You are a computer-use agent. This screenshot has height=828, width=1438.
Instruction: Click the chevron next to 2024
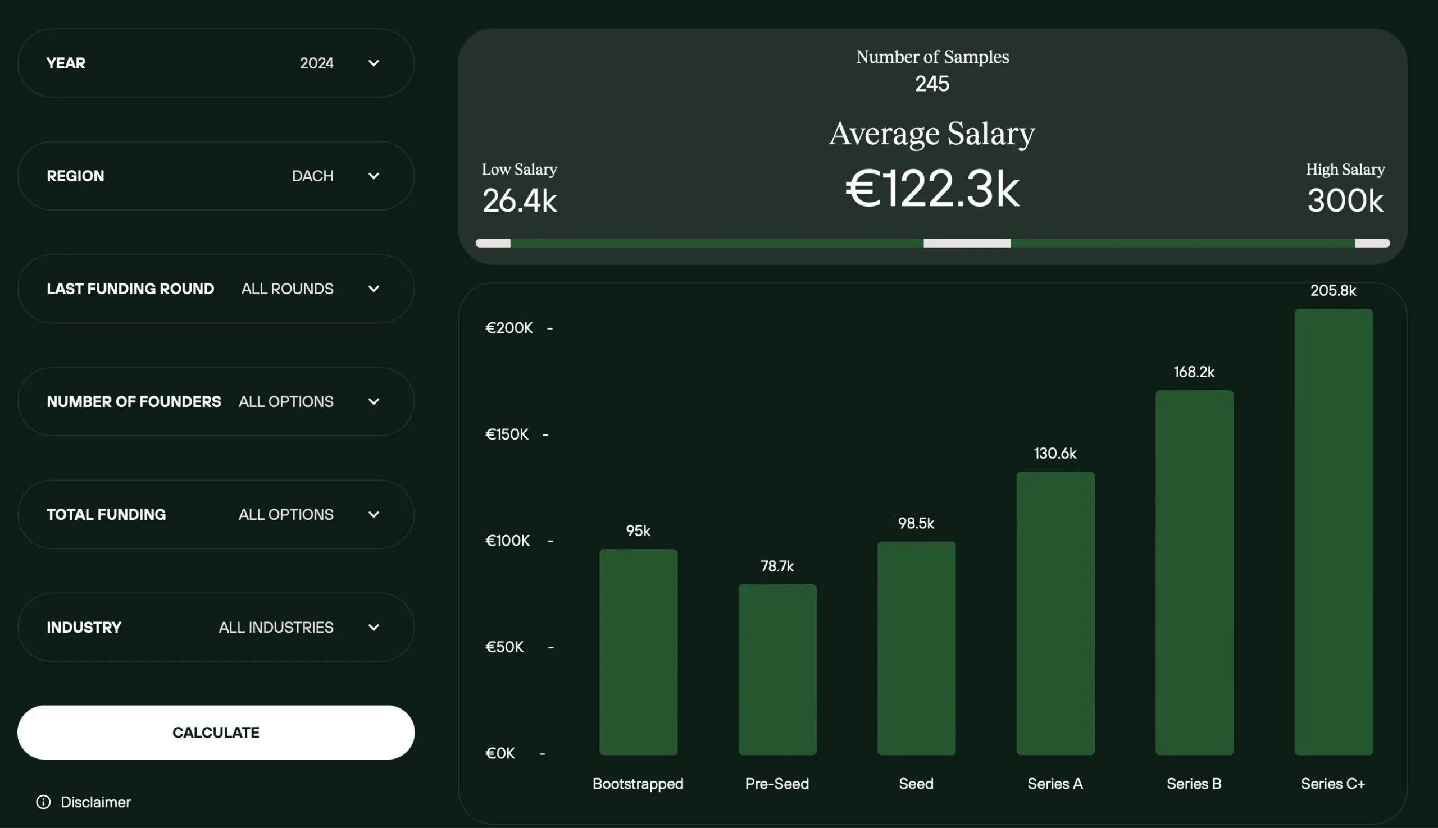click(374, 63)
